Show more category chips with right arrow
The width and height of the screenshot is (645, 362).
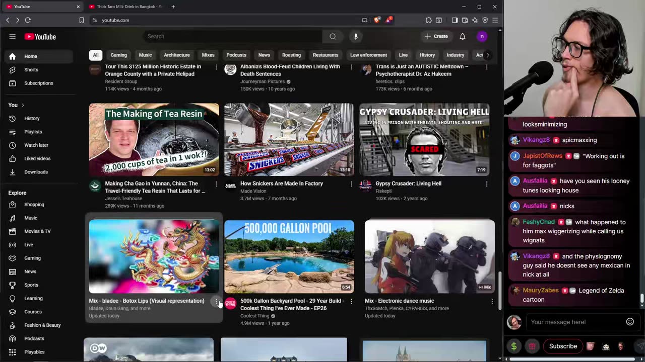click(487, 55)
